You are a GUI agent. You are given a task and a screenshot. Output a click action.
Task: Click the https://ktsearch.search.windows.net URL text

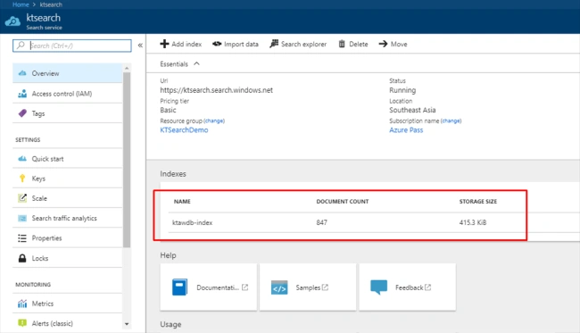pyautogui.click(x=217, y=90)
